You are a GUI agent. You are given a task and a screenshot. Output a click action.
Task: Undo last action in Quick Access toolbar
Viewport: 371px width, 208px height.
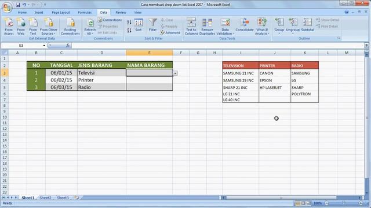click(x=24, y=5)
